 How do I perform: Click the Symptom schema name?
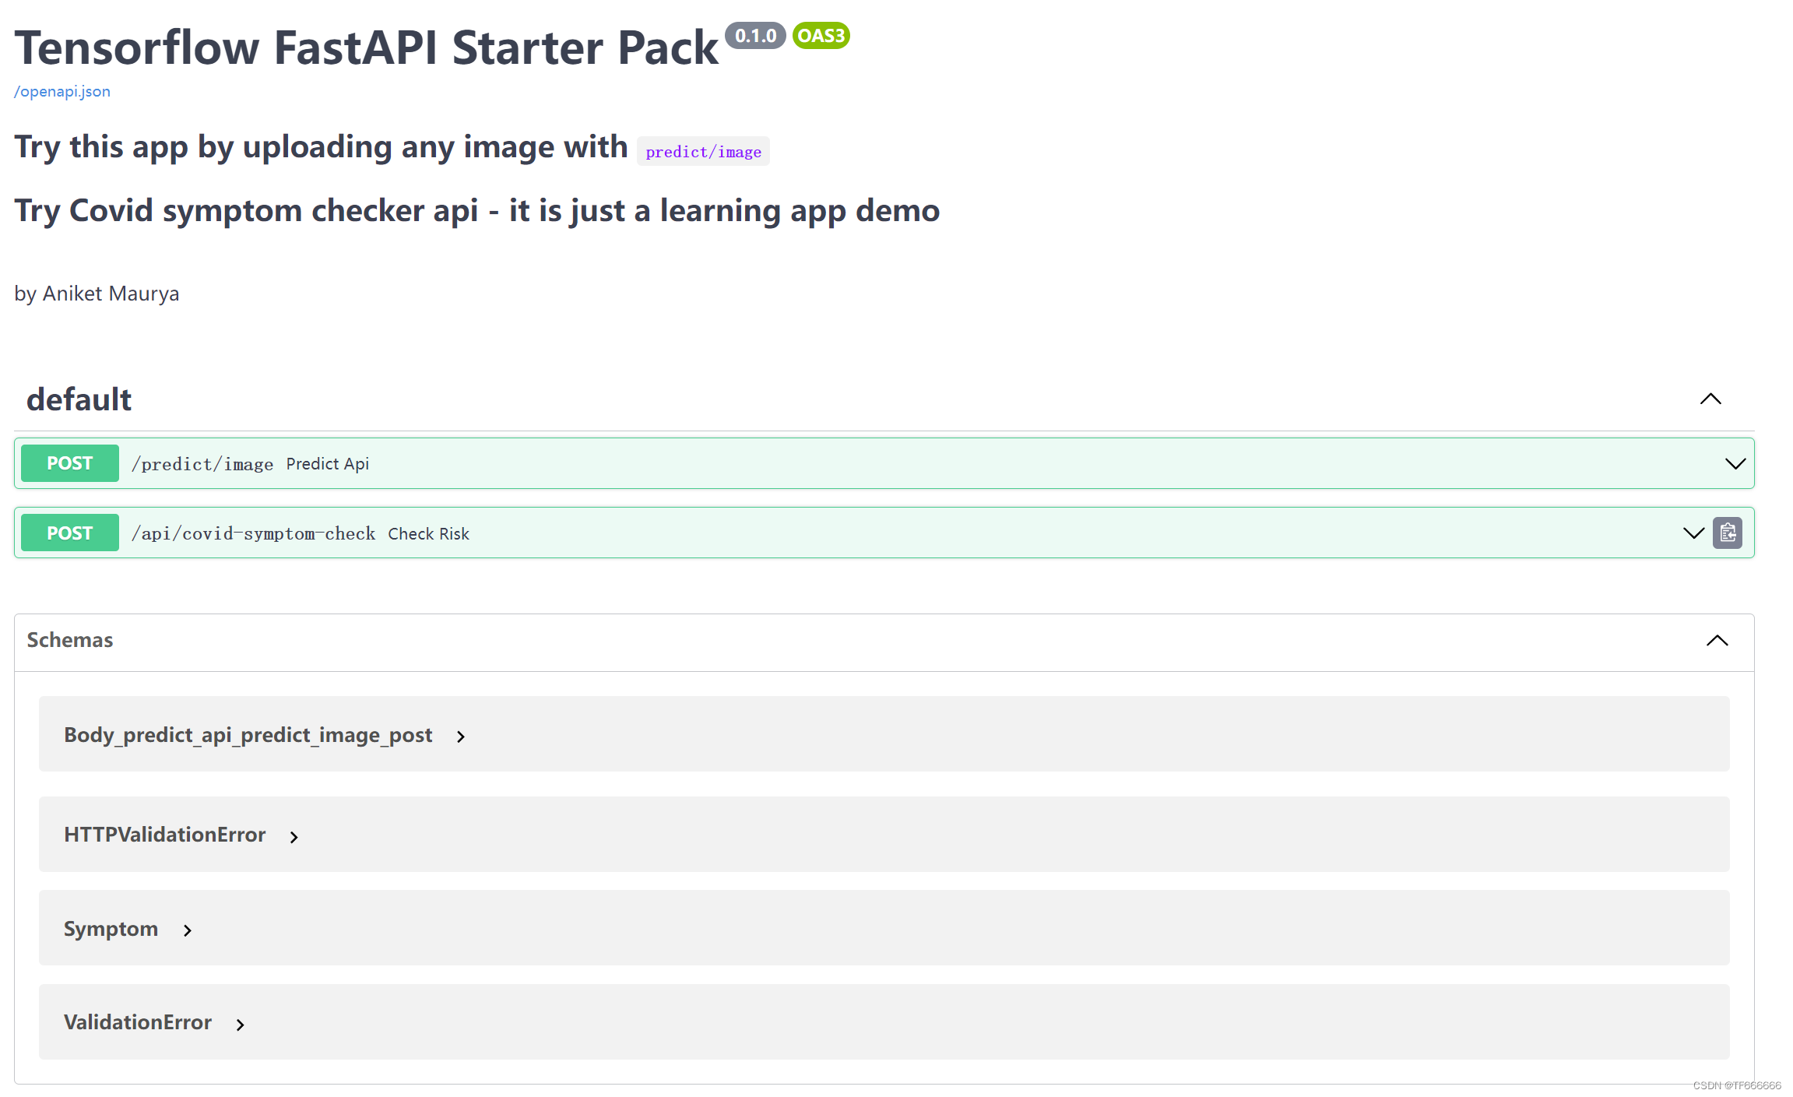coord(111,929)
